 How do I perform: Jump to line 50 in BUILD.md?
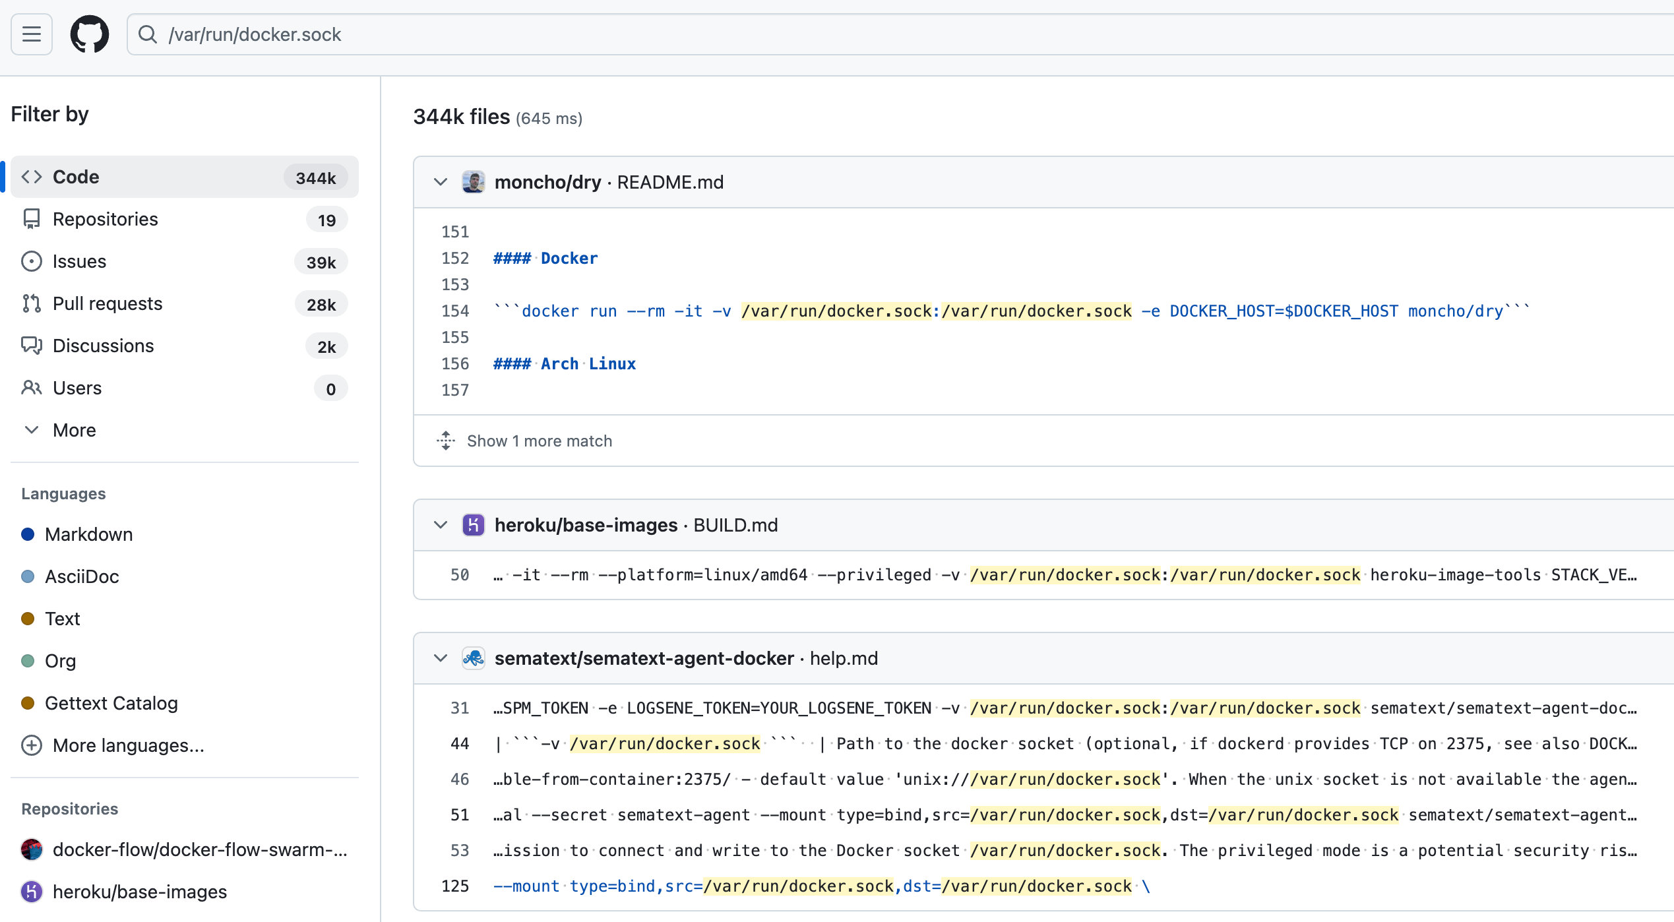click(460, 575)
